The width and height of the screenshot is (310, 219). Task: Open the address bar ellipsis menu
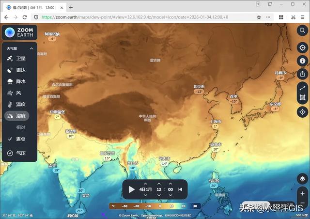268,17
